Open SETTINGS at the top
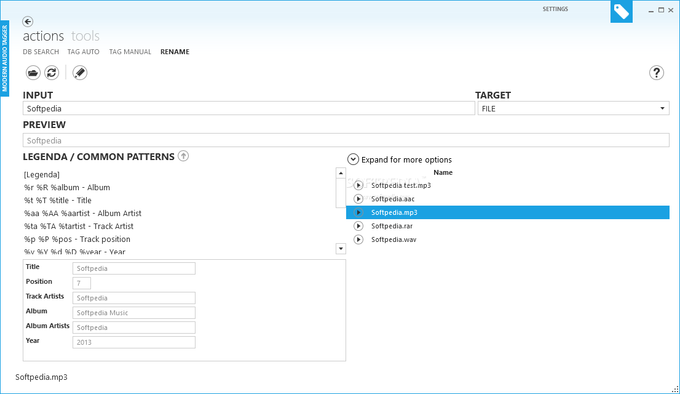 pos(555,9)
